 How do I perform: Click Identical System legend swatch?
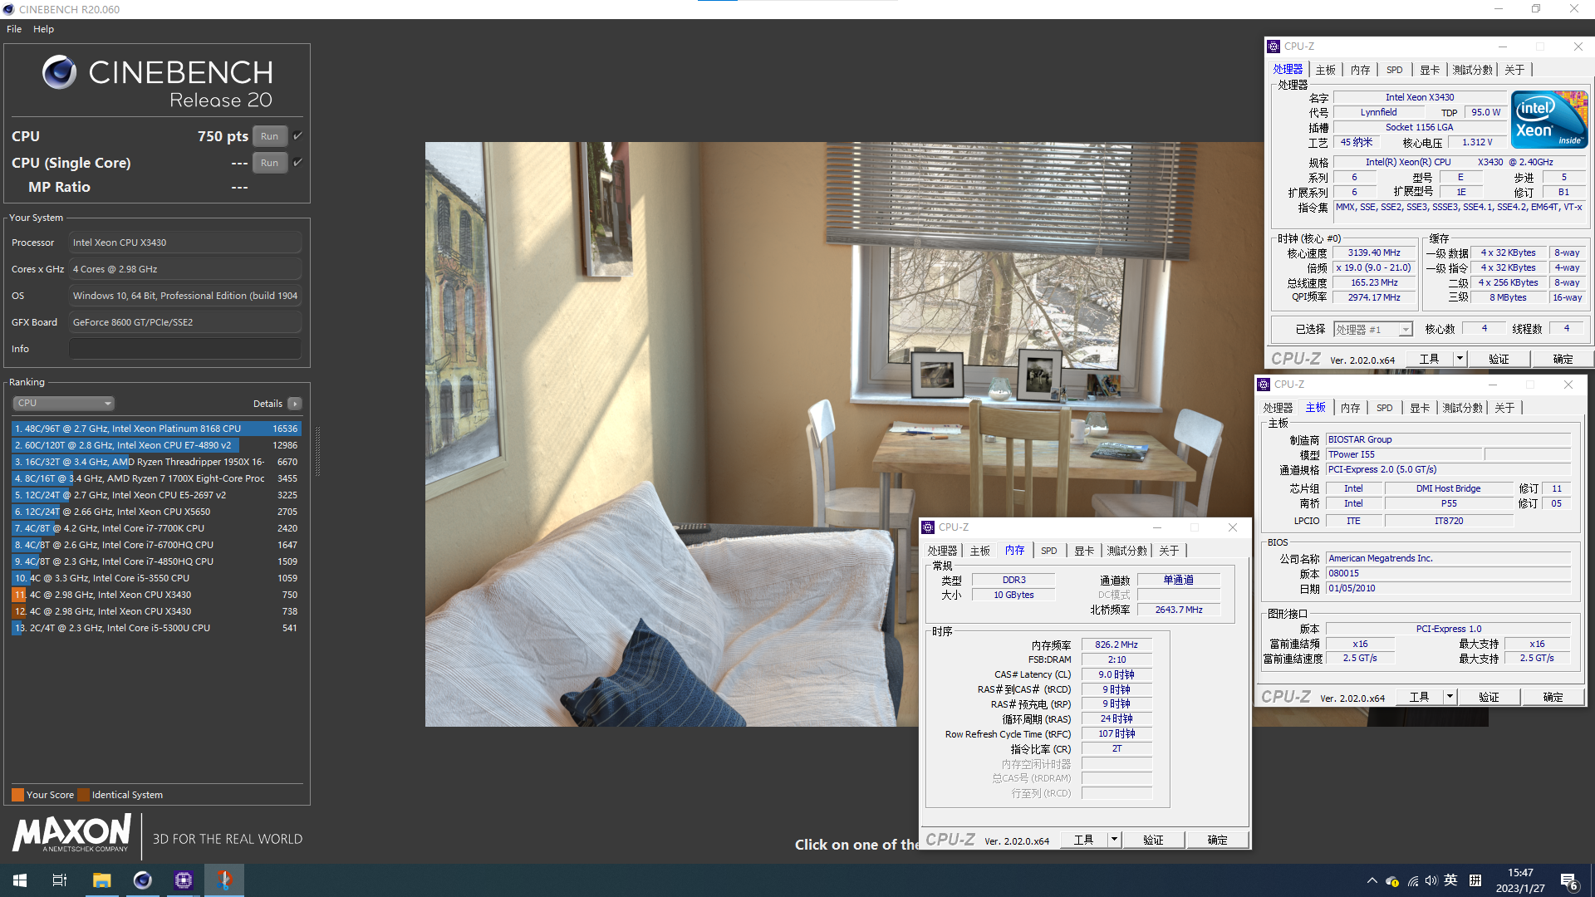click(x=83, y=795)
